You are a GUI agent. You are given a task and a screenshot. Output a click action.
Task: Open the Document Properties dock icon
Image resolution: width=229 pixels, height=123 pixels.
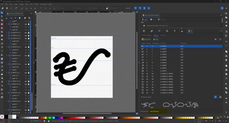(x=144, y=31)
